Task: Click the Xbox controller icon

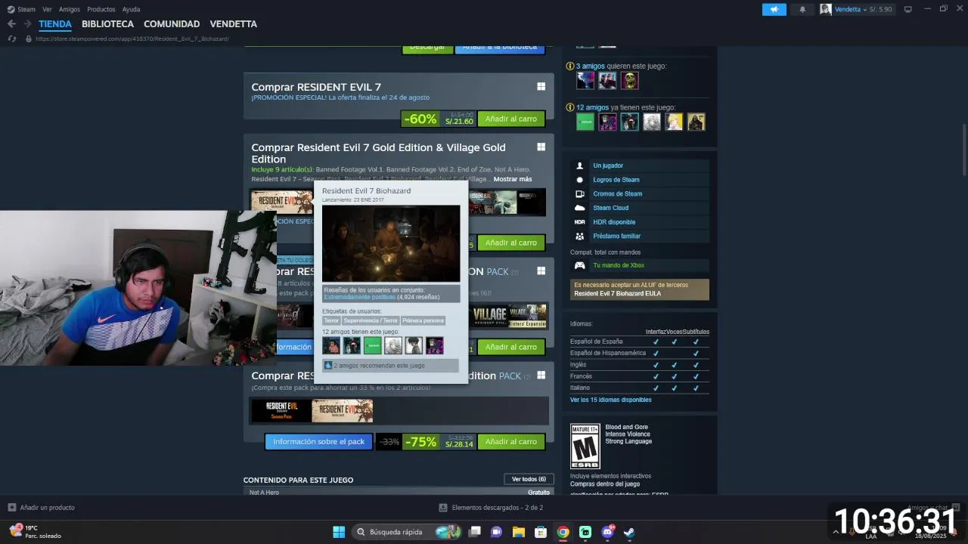Action: [x=579, y=265]
